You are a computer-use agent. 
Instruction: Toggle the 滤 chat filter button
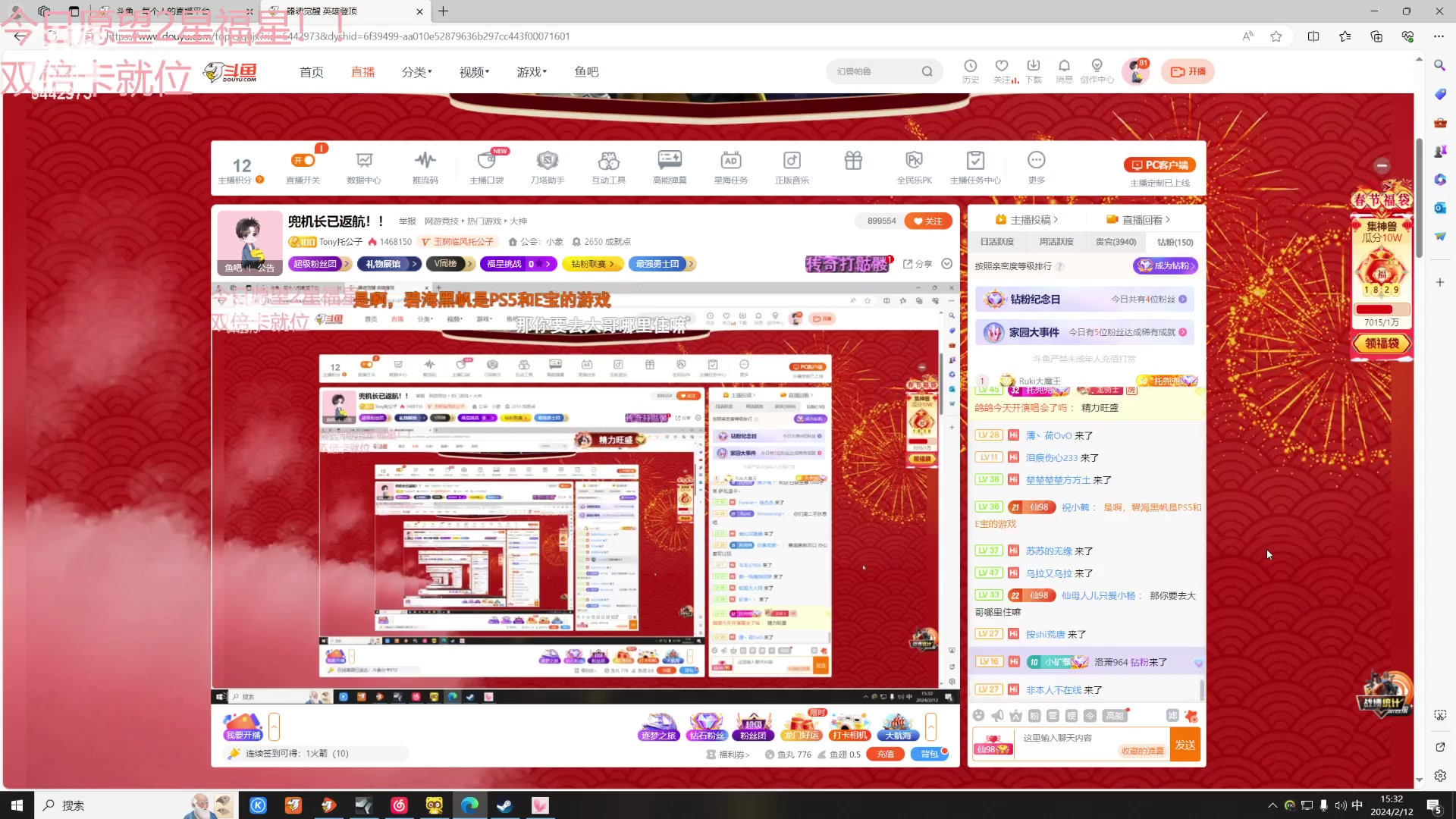[x=1172, y=716]
